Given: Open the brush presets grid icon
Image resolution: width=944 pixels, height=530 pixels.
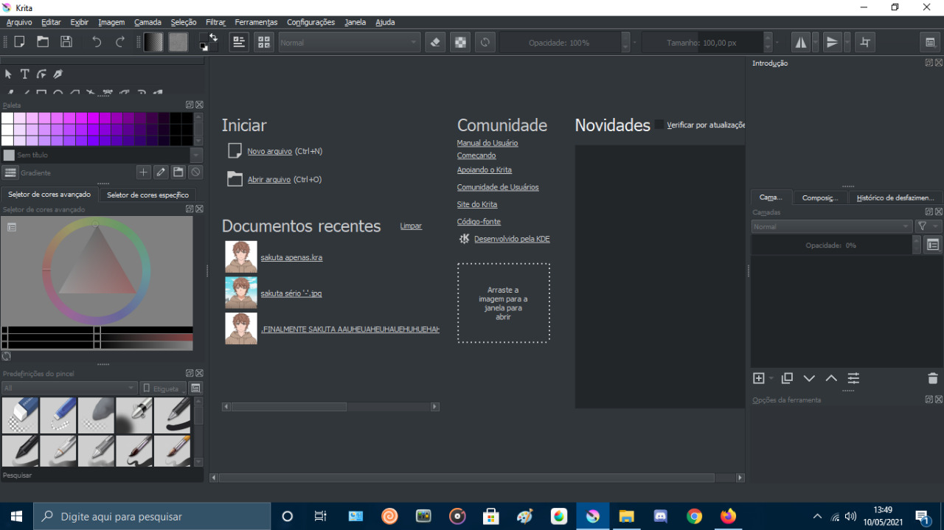Looking at the screenshot, I should [264, 42].
